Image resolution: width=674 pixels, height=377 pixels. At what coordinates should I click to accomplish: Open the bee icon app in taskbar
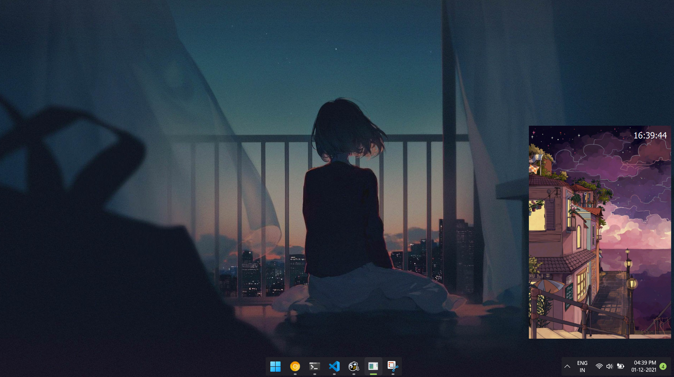click(x=354, y=366)
